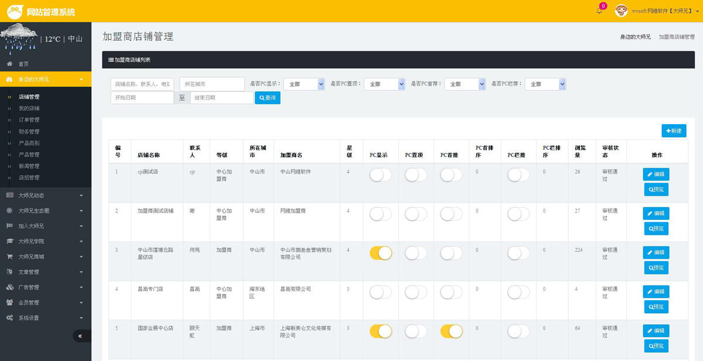The image size is (703, 361).
Task: Click the 会员管理 users icon
Action: [9, 302]
